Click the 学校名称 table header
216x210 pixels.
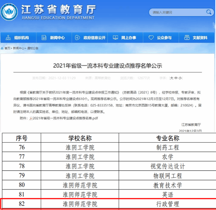(80, 138)
